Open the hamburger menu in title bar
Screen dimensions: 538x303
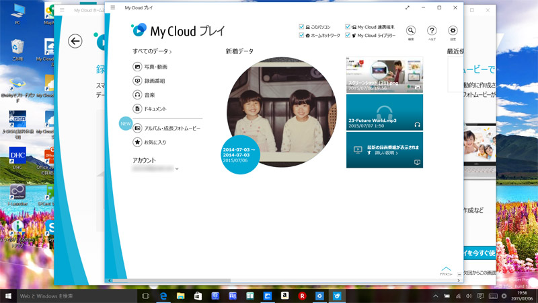(x=112, y=7)
